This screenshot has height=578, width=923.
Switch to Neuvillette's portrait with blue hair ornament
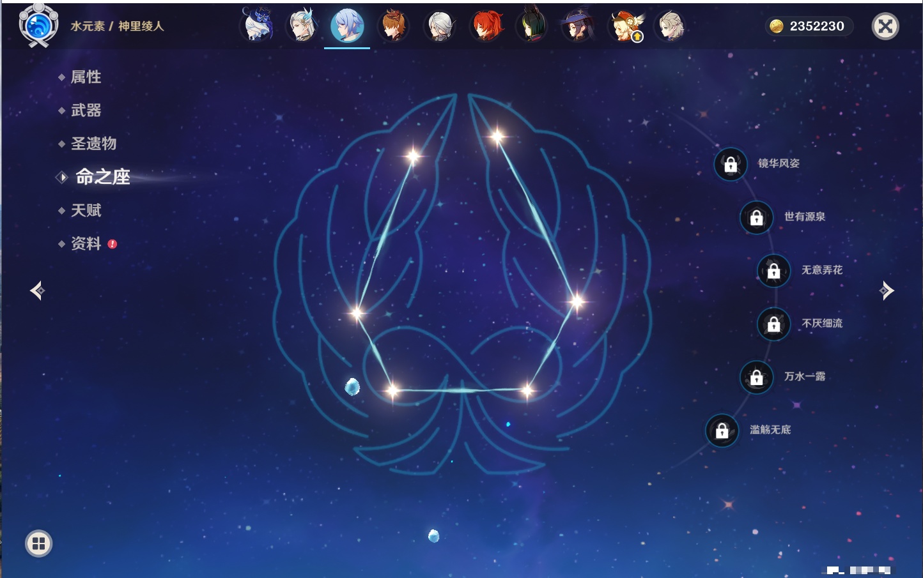pyautogui.click(x=302, y=26)
